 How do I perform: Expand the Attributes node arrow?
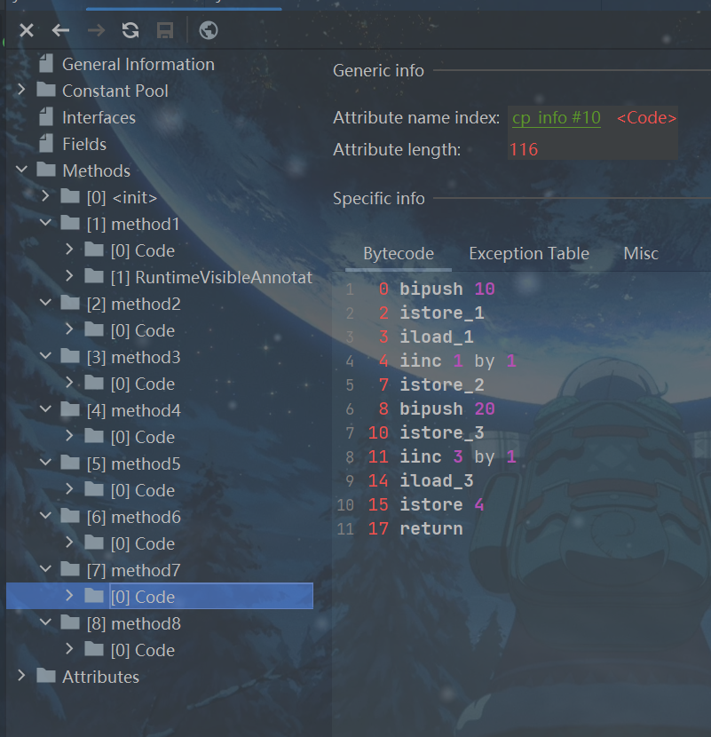(21, 677)
